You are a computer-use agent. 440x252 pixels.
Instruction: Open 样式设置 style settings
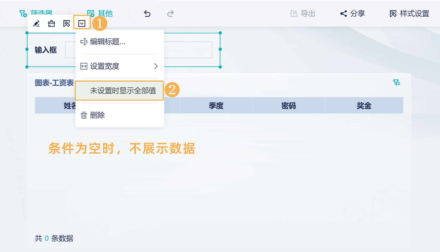pos(409,14)
